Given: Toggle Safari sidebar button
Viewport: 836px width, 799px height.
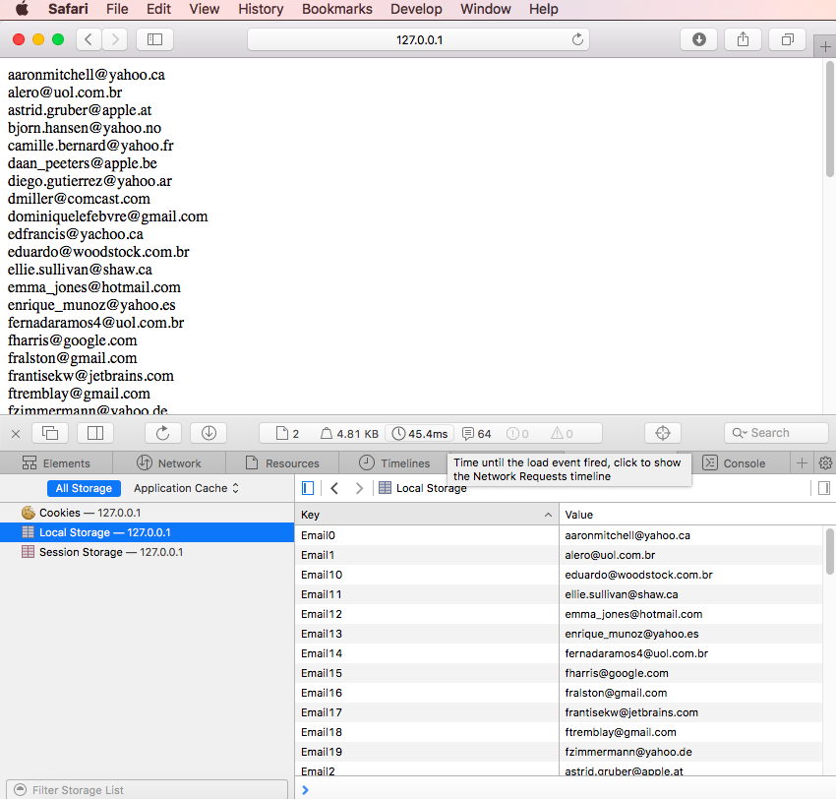Looking at the screenshot, I should click(x=154, y=39).
